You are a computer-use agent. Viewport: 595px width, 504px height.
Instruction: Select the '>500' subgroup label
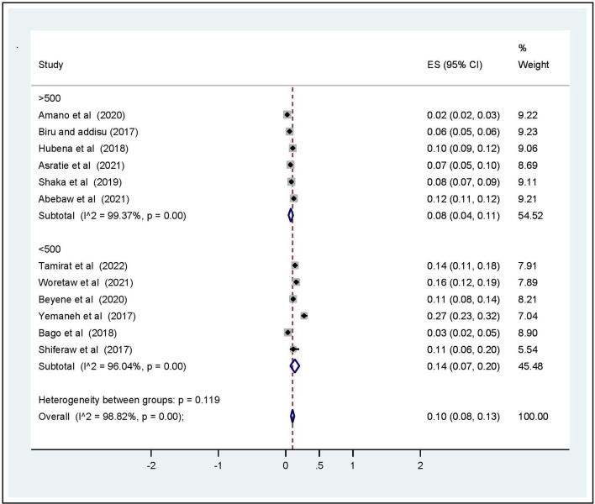[x=50, y=98]
